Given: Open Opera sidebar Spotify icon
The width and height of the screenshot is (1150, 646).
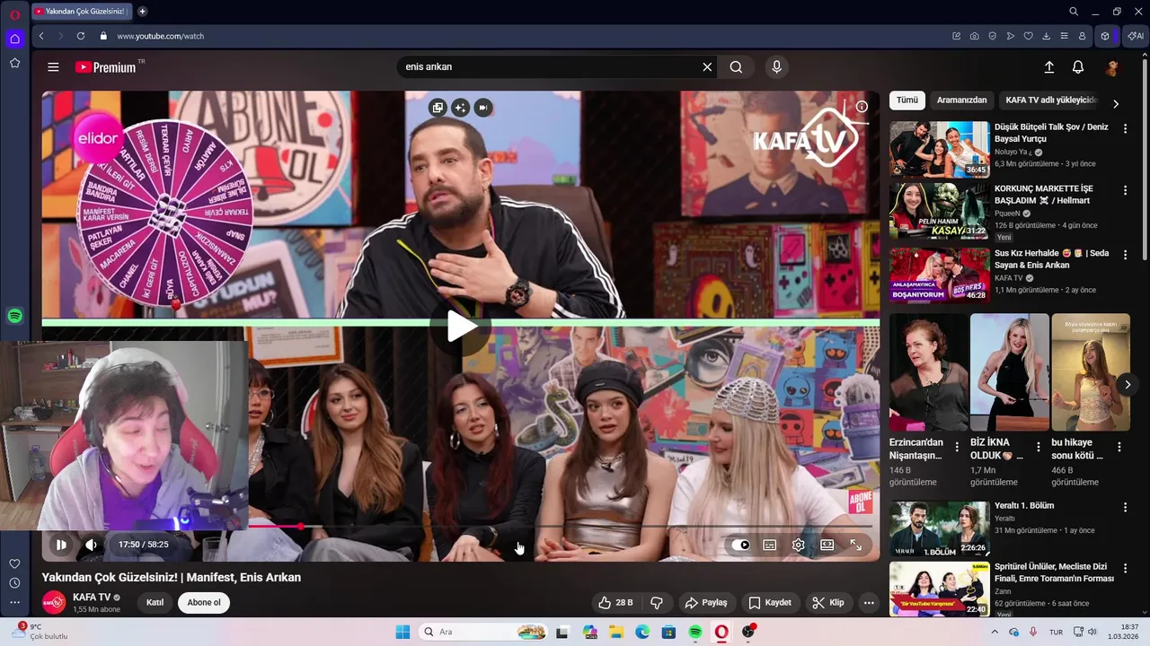Looking at the screenshot, I should coord(14,316).
